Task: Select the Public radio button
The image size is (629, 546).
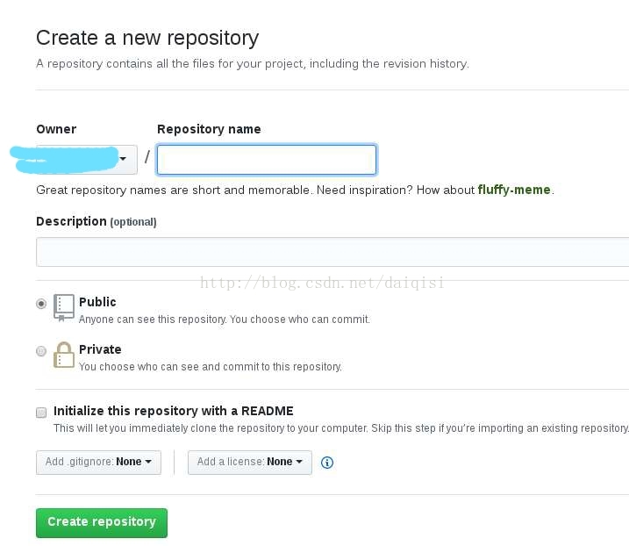Action: coord(41,304)
